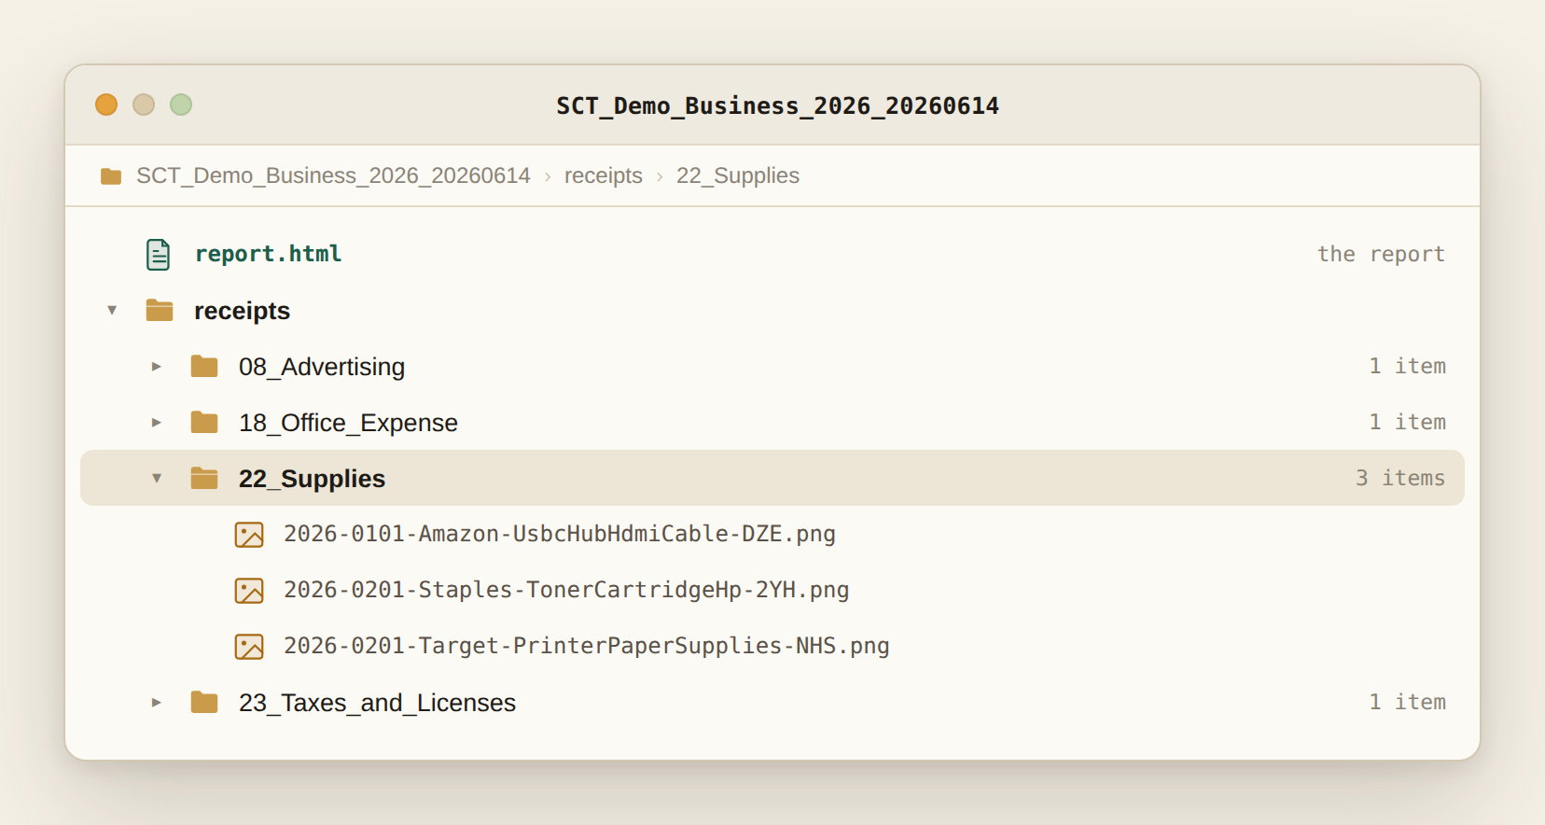This screenshot has width=1545, height=825.
Task: Close the window with the orange button
Action: (x=106, y=105)
